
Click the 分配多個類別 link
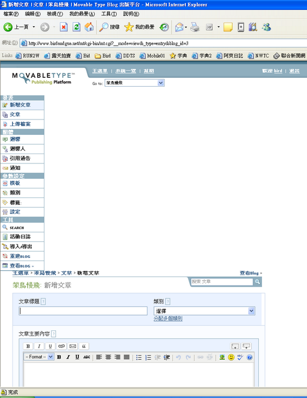168,319
